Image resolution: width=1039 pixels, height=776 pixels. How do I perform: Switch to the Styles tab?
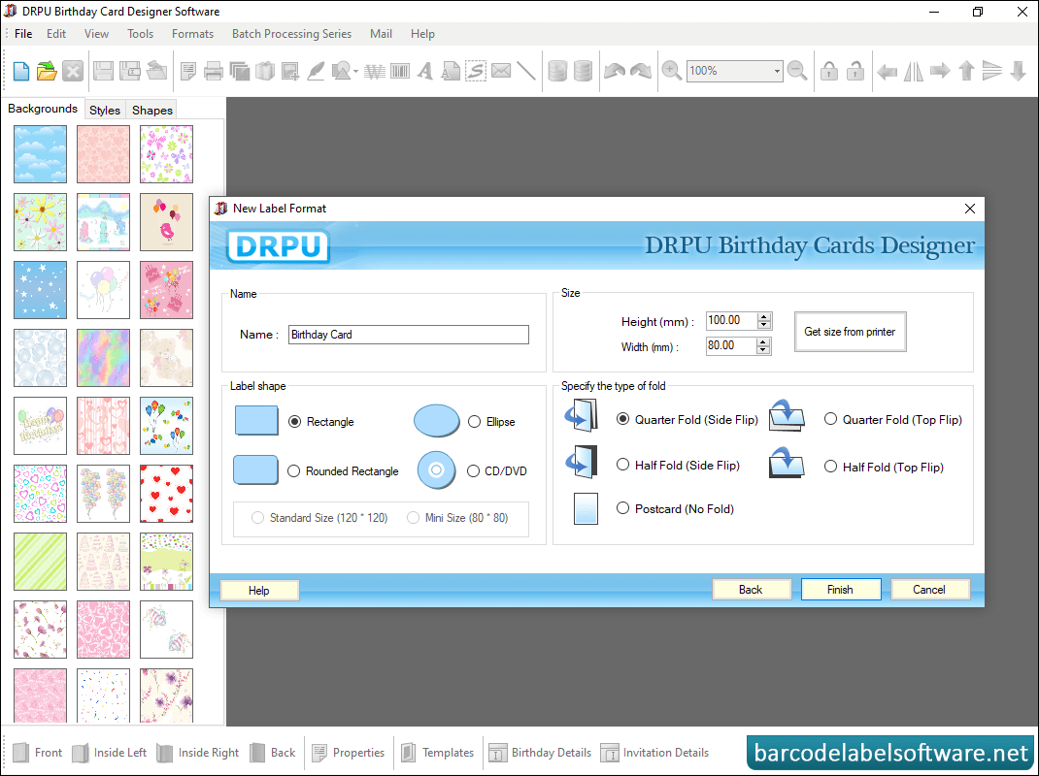(x=105, y=111)
